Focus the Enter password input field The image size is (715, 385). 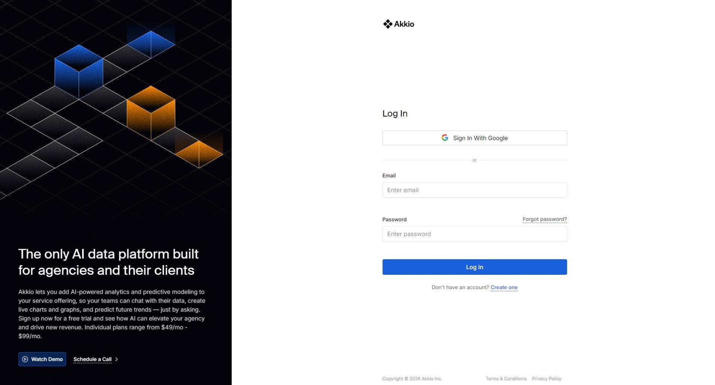474,234
